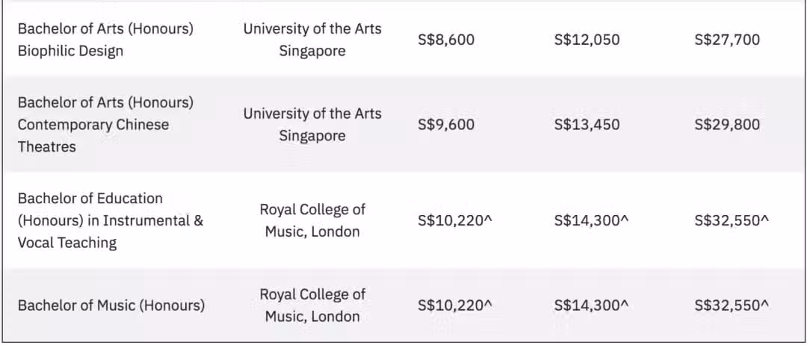
Task: Click the S$12,050 fee cell
Action: [x=587, y=40]
